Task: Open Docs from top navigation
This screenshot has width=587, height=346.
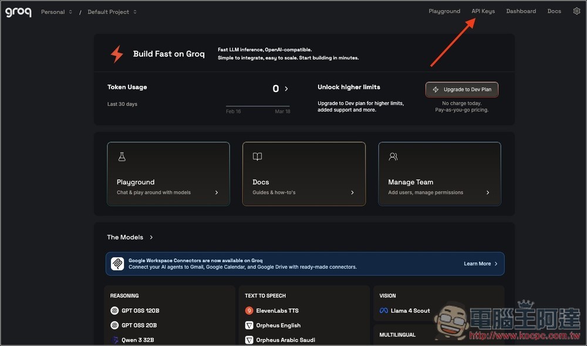Action: click(554, 11)
